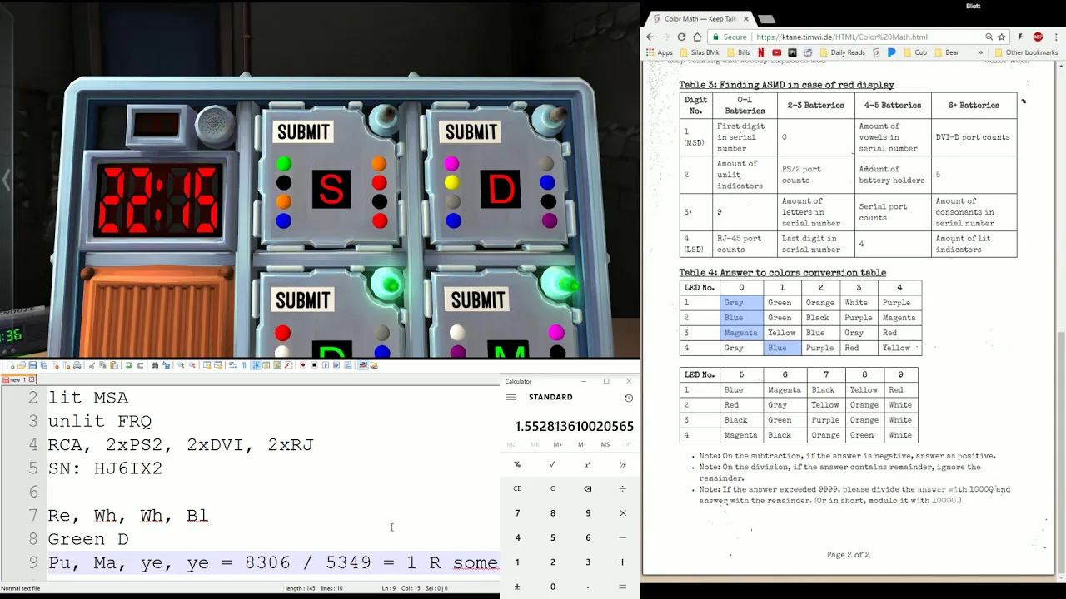The image size is (1066, 599).
Task: Close the 'new 1' Notepad++ tab
Action: [32, 379]
